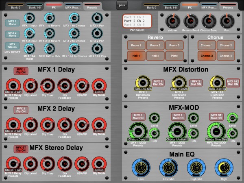
Task: Toggle the MFX Stereo switch
Action: click(x=12, y=46)
